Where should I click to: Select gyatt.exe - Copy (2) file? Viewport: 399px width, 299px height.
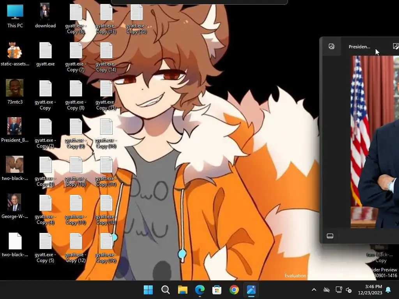45,134
